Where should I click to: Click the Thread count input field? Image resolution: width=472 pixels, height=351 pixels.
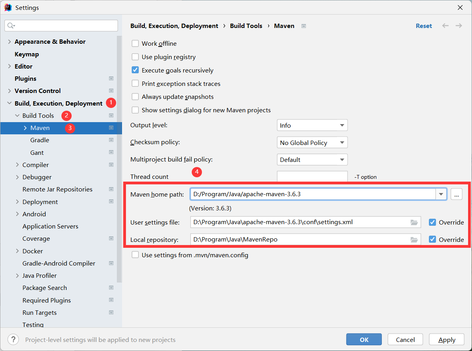click(312, 176)
